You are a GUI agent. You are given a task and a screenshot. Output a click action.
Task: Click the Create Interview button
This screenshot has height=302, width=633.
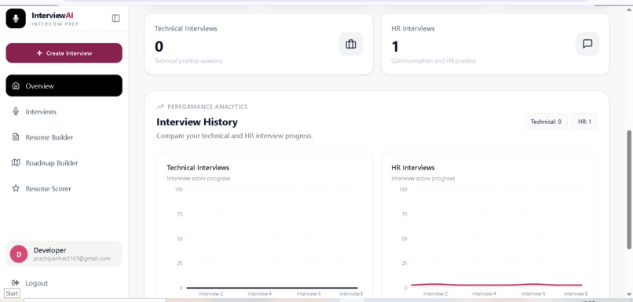pos(64,53)
